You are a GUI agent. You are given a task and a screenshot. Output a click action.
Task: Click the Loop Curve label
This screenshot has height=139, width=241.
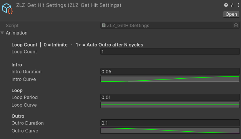point(24,105)
